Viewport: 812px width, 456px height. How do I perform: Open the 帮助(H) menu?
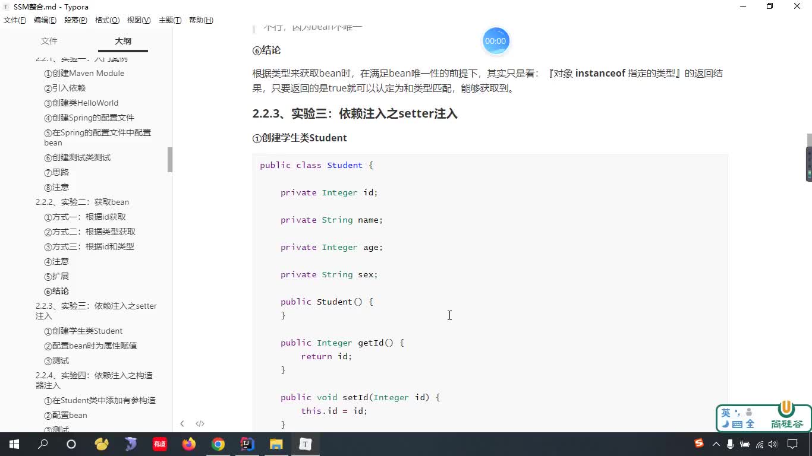[201, 20]
